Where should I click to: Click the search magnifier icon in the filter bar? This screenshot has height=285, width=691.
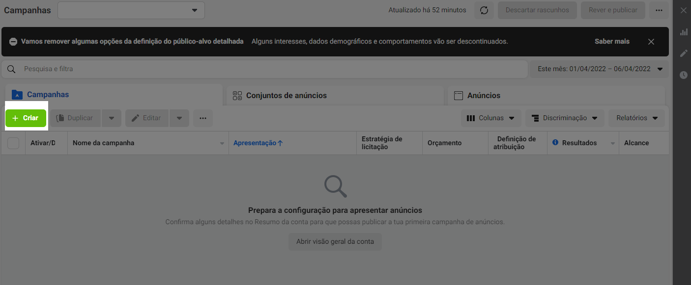click(x=11, y=69)
